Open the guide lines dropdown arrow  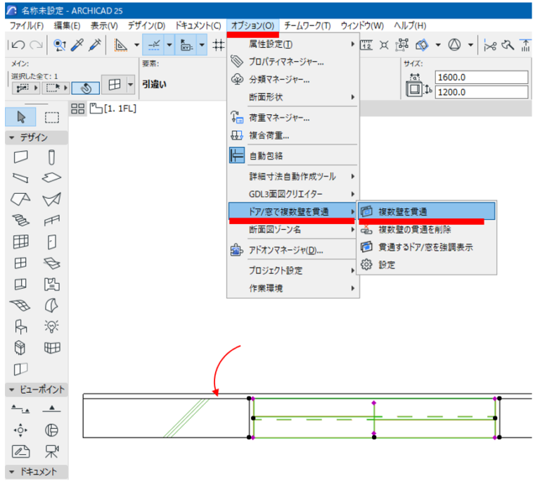point(136,45)
